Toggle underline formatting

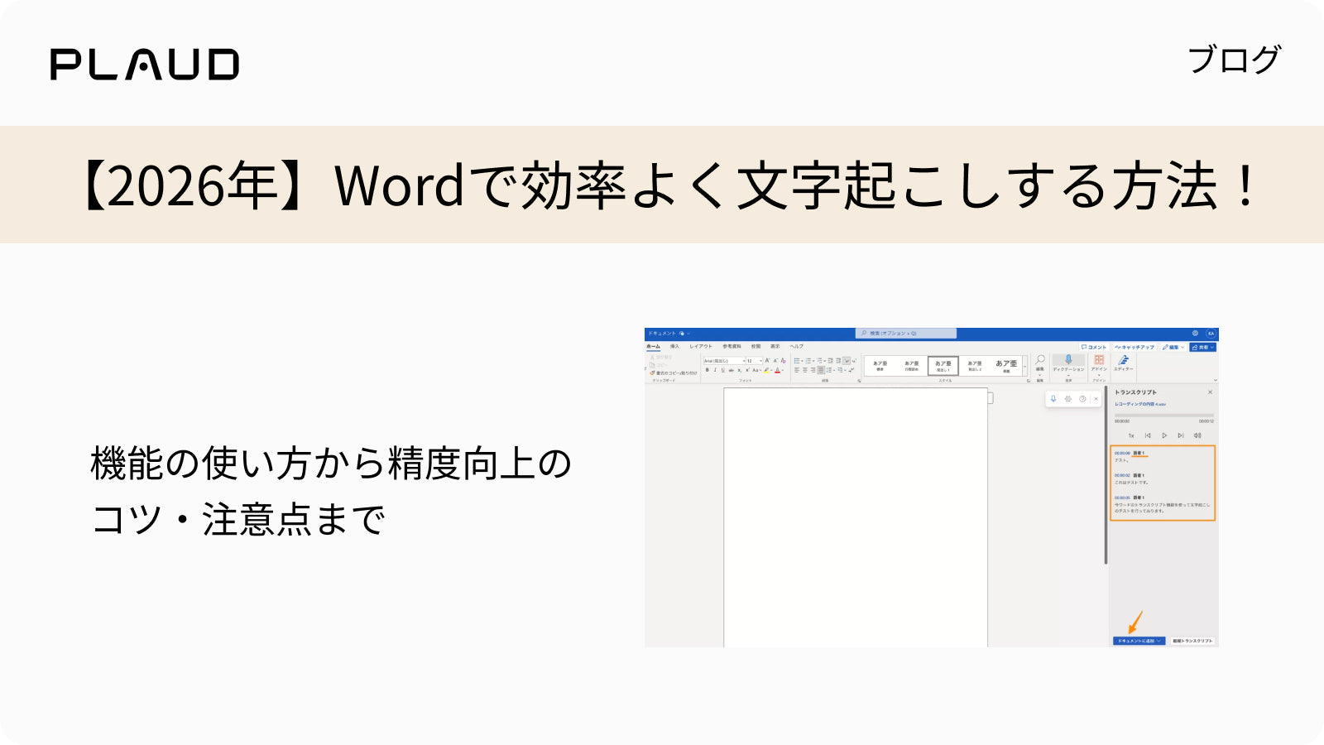click(x=722, y=370)
